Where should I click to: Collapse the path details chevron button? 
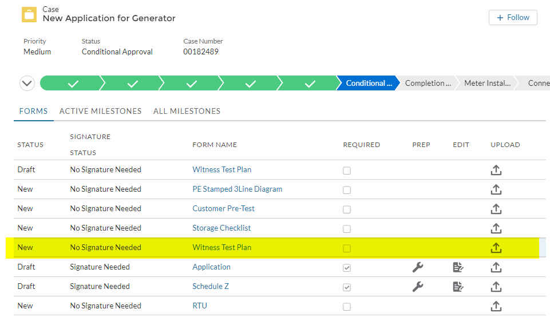coord(27,84)
